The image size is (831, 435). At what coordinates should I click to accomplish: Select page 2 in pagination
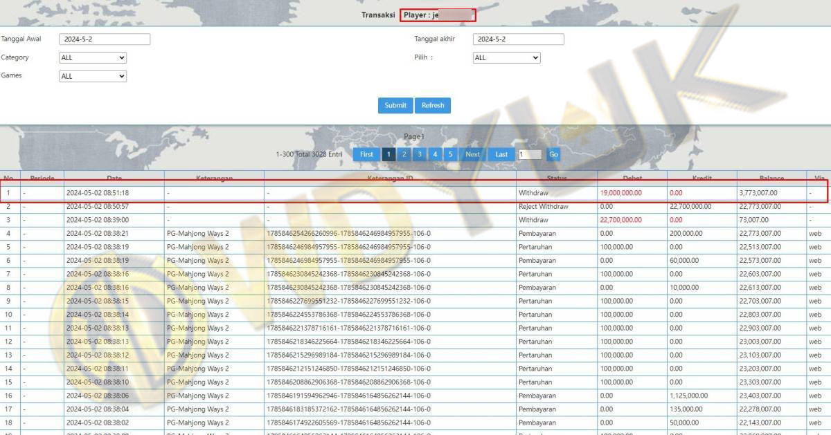click(x=404, y=154)
